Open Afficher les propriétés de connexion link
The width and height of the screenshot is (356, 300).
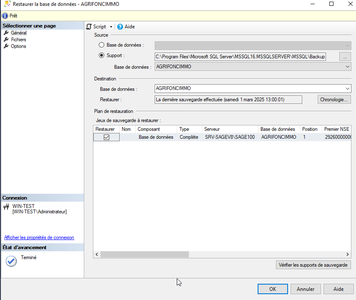39,237
